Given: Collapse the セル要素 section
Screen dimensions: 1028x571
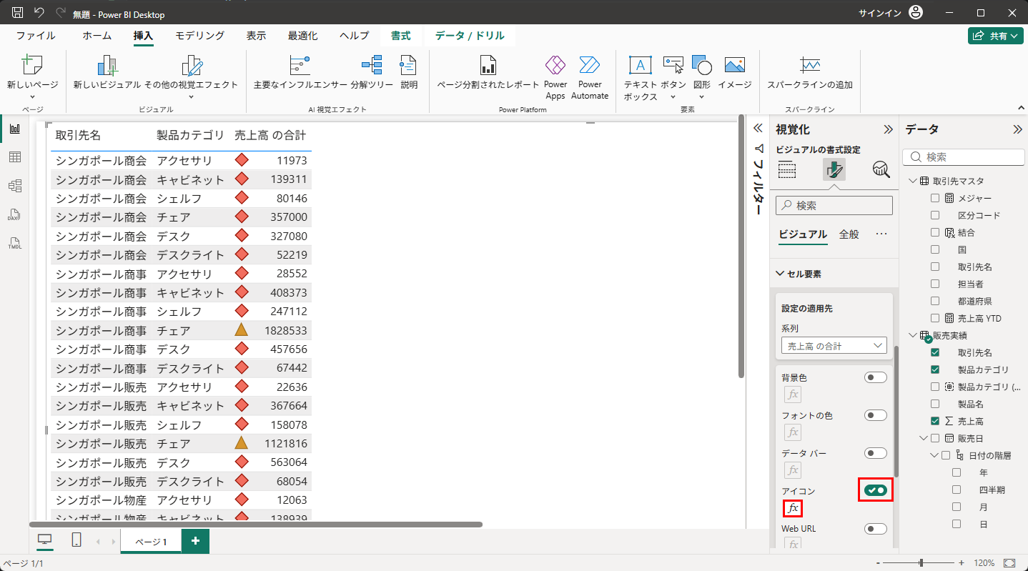Looking at the screenshot, I should 780,274.
